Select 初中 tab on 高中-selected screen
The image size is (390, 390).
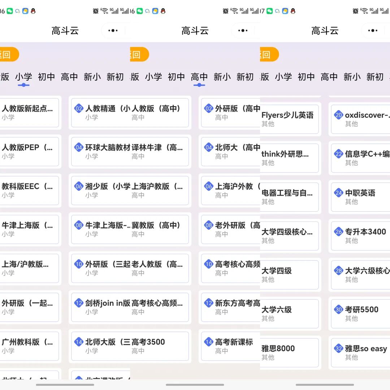click(x=176, y=77)
